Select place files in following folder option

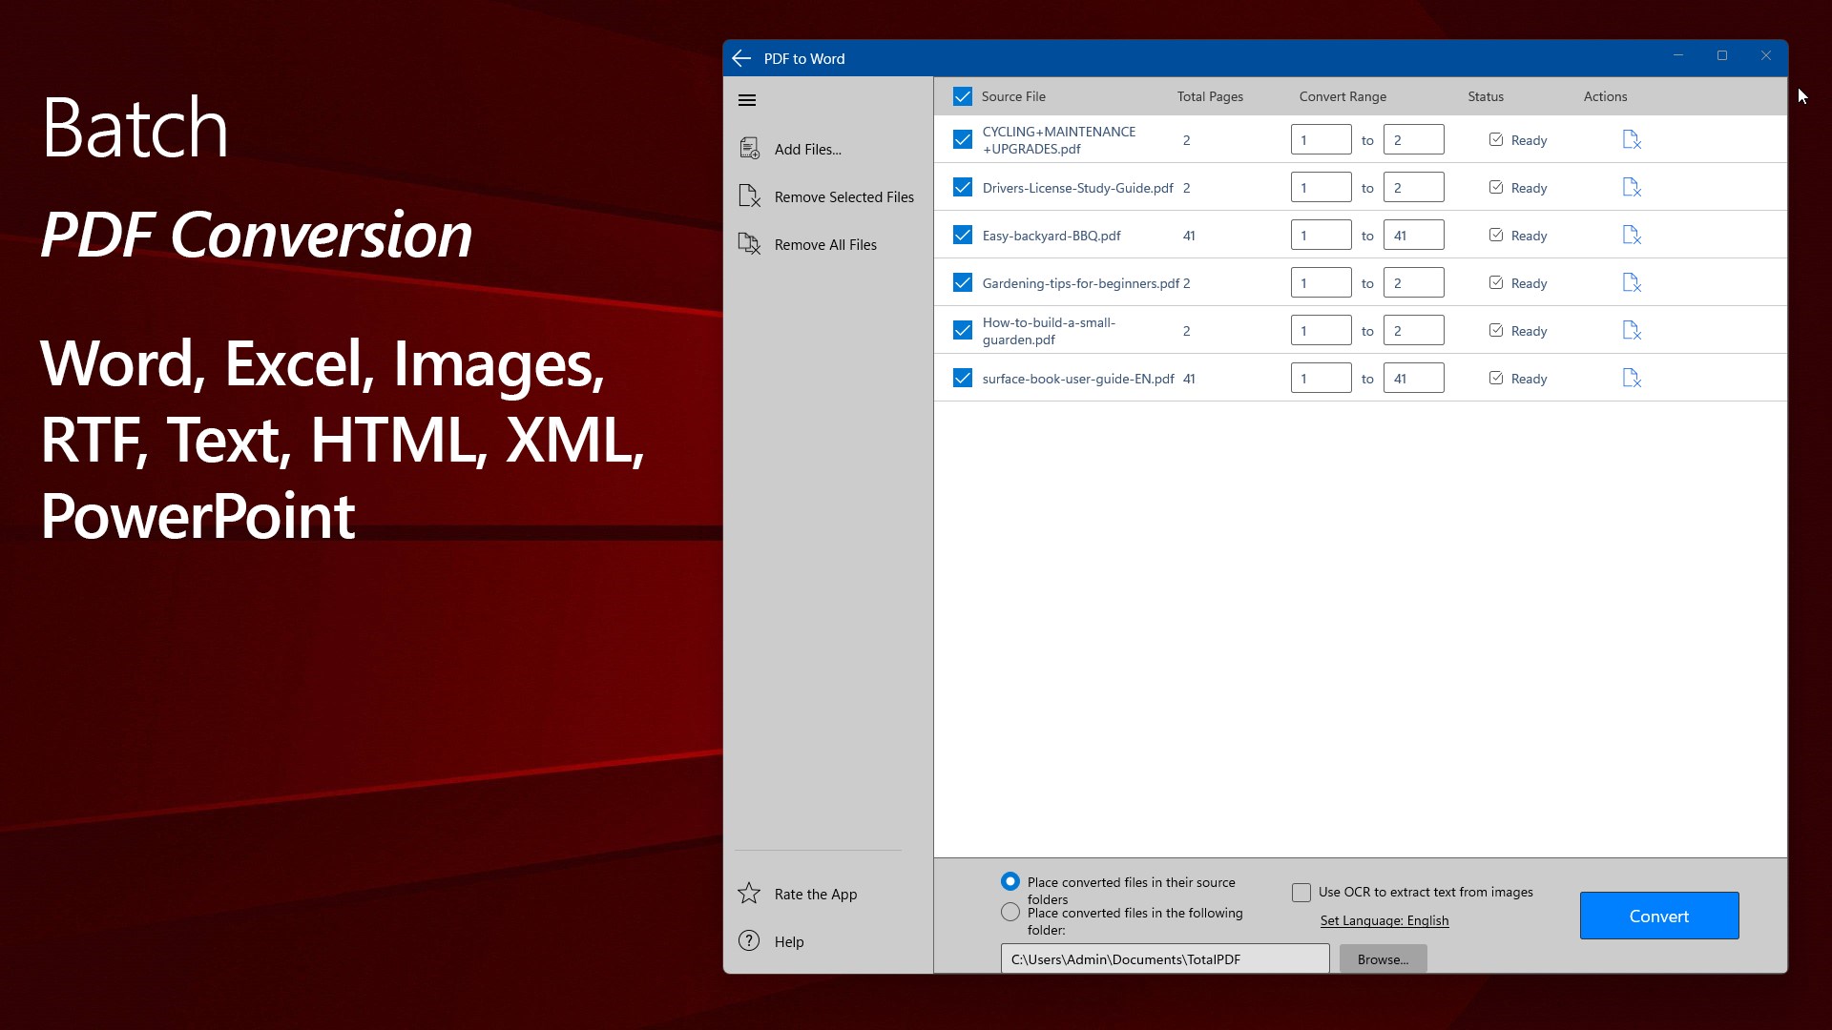point(1010,913)
